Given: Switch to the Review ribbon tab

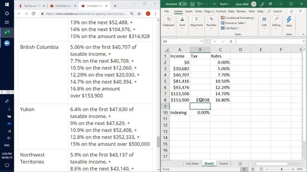Looking at the screenshot, I should pyautogui.click(x=241, y=11).
